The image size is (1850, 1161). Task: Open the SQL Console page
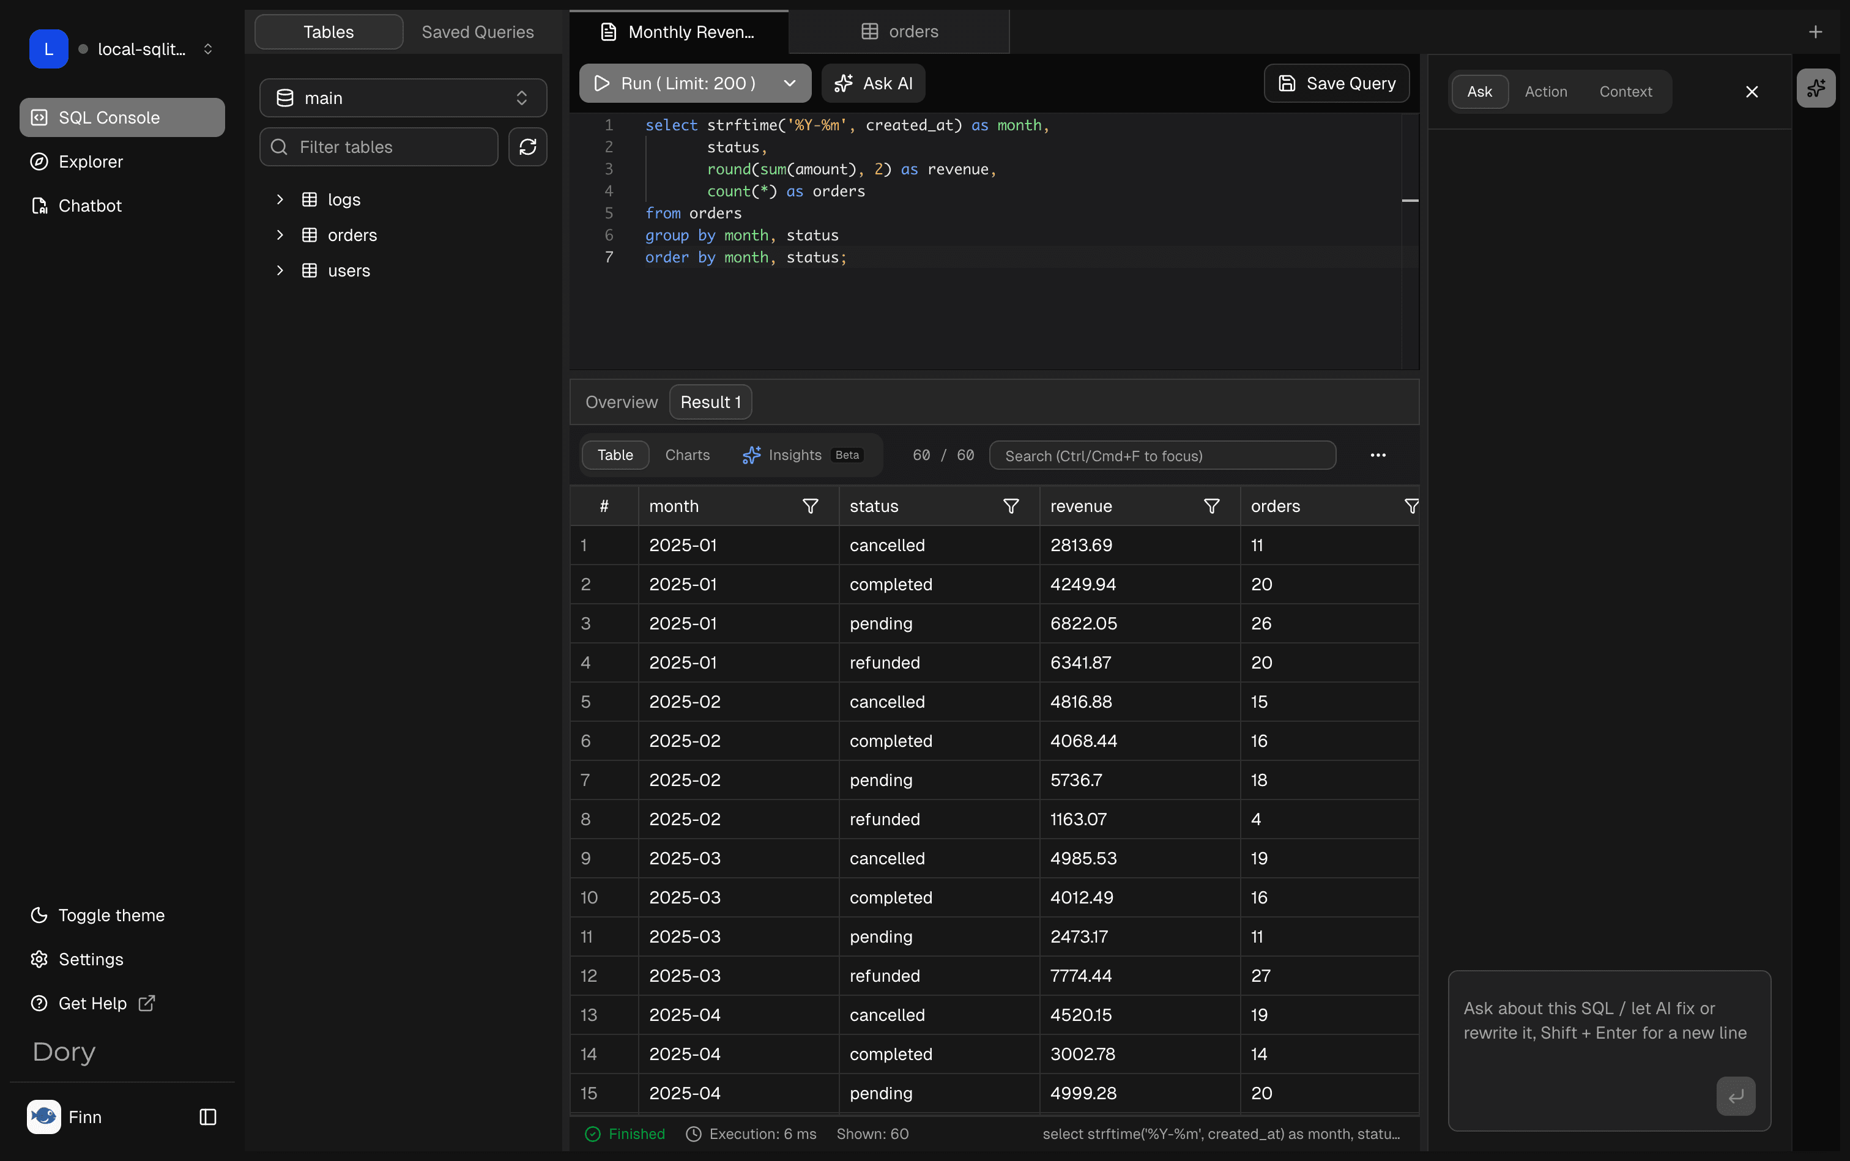(x=122, y=117)
